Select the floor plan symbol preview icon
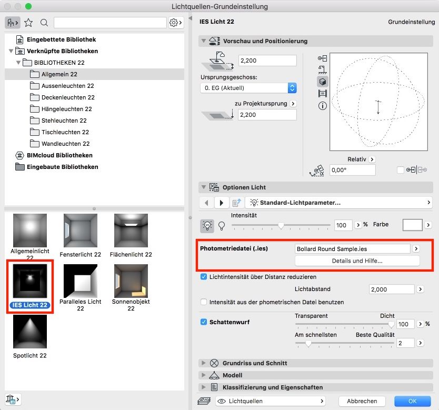 [x=322, y=58]
